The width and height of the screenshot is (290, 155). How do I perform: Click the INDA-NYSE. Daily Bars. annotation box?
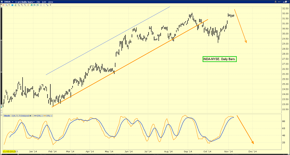click(219, 59)
